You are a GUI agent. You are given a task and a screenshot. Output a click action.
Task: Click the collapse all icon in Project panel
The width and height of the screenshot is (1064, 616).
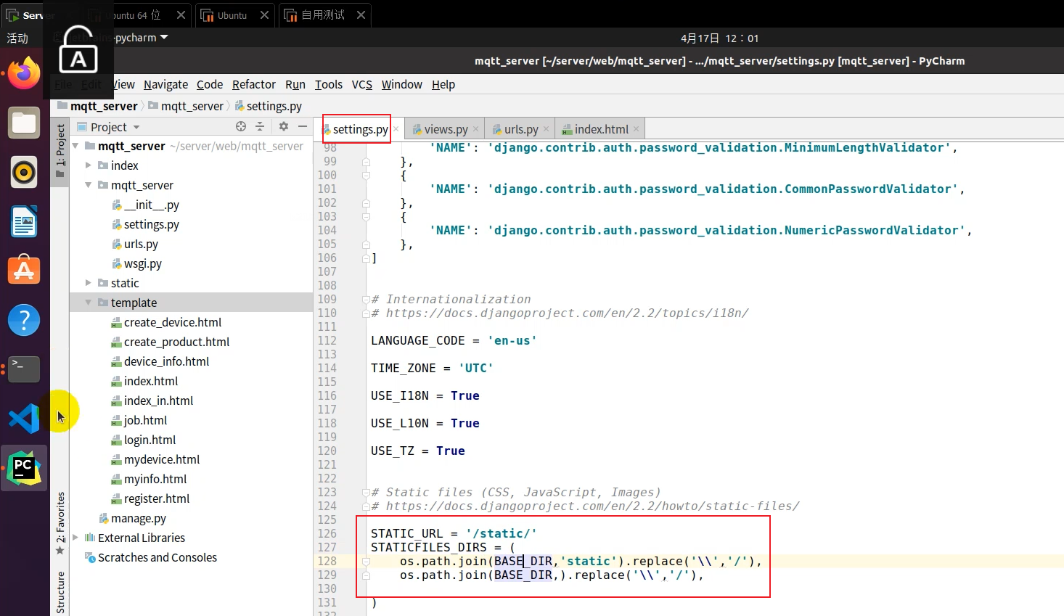(x=260, y=126)
